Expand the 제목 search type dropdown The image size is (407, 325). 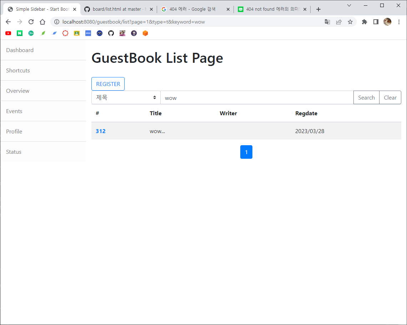(x=126, y=97)
